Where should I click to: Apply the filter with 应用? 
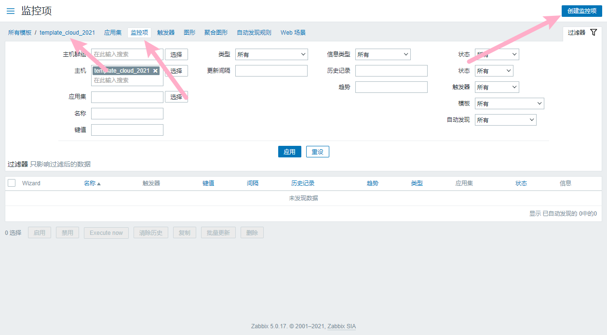(289, 152)
